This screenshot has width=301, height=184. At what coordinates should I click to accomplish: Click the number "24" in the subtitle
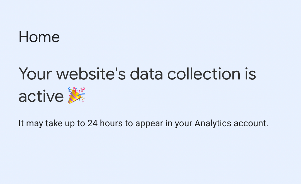tap(92, 123)
